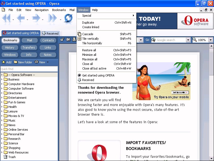The height and width of the screenshot is (161, 214).
Task: Open the Forward button history dropdown
Action: (43, 20)
